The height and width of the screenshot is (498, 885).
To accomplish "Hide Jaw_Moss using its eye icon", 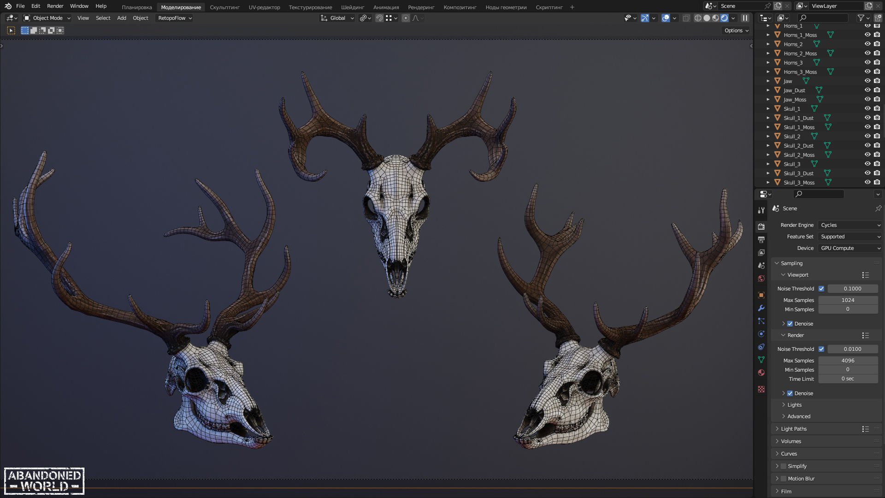I will pyautogui.click(x=867, y=99).
